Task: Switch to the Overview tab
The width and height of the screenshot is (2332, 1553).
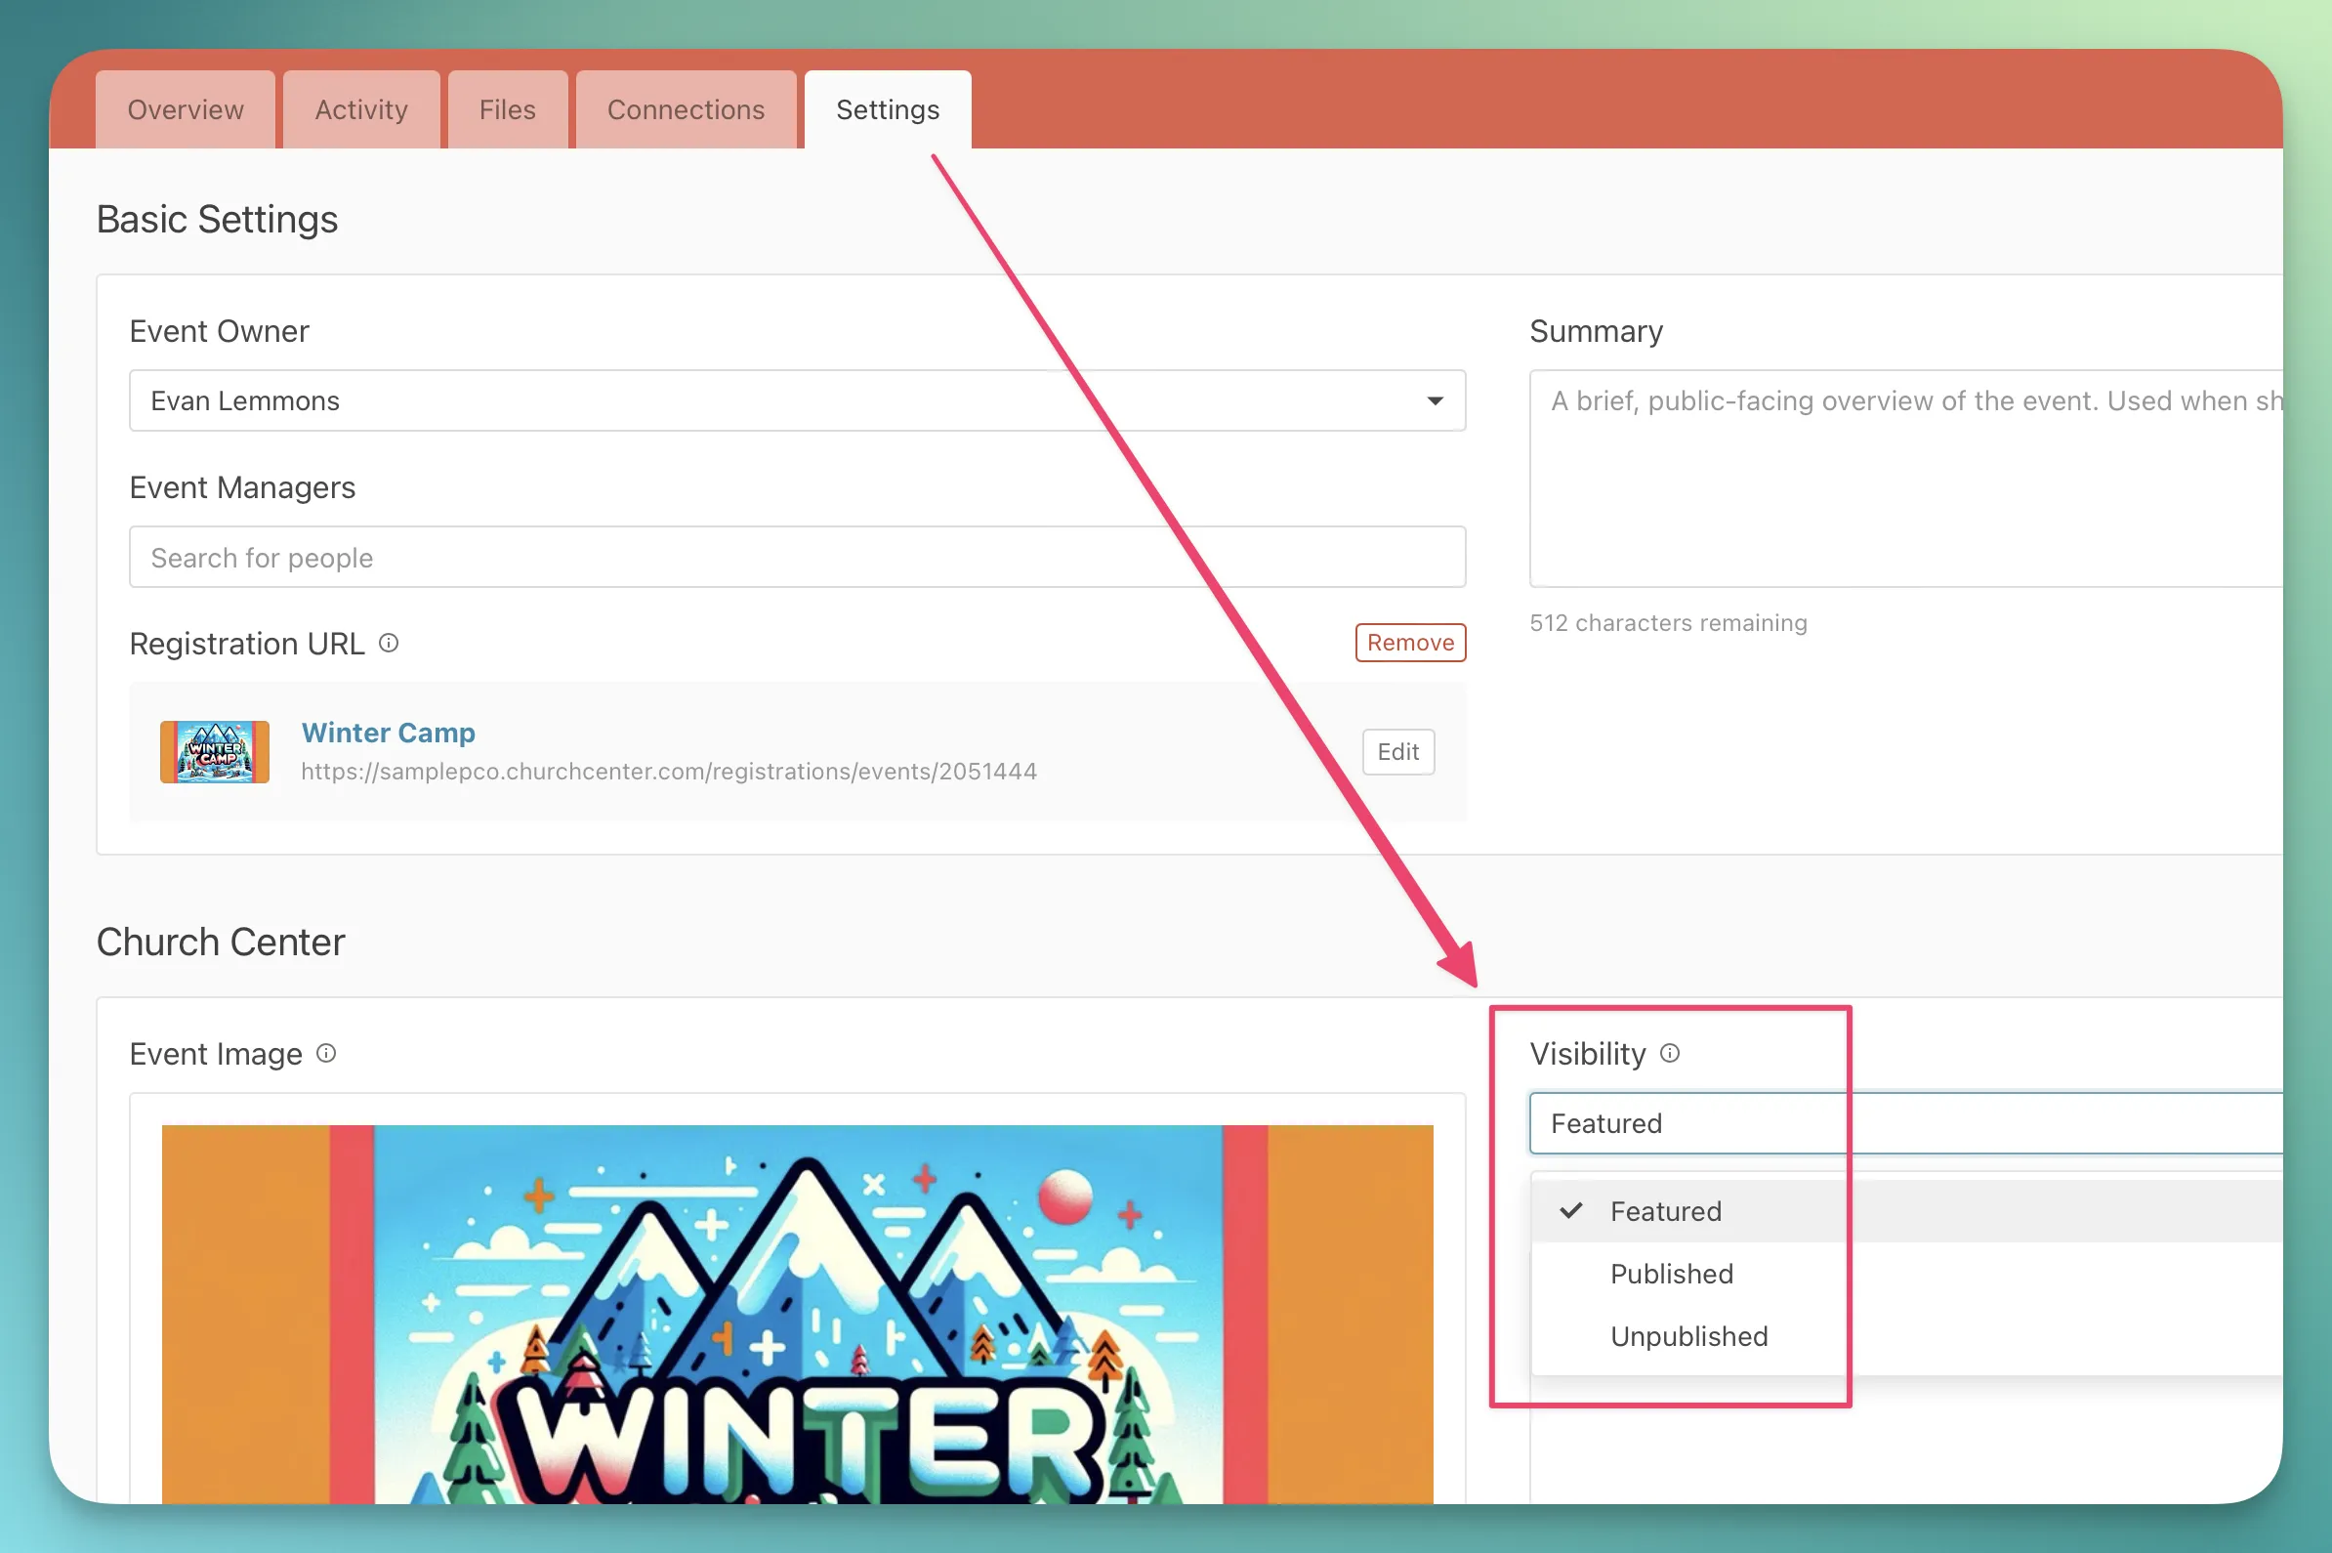Action: coord(186,109)
